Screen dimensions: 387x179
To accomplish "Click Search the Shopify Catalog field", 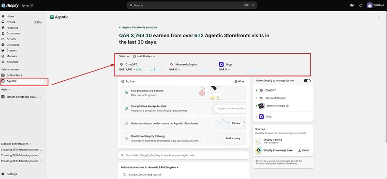I will (183, 155).
